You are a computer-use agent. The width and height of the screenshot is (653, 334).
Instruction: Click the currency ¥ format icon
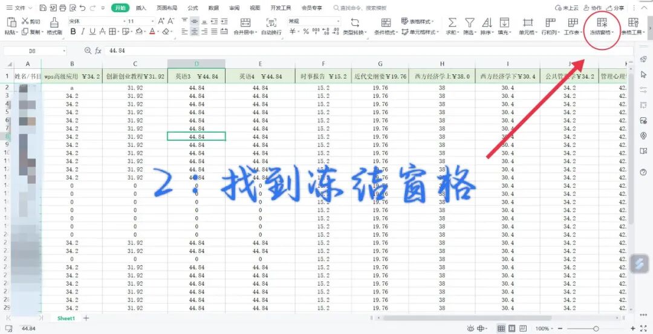click(x=293, y=31)
